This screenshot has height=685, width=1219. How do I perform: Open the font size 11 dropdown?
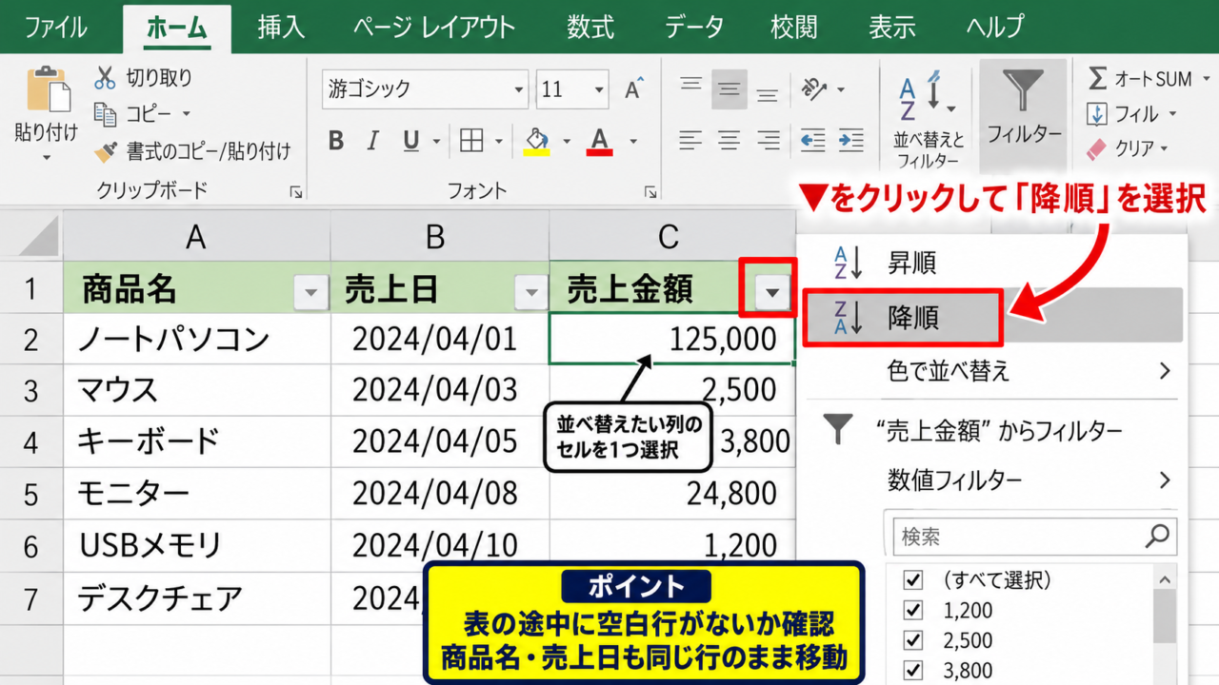tap(599, 90)
